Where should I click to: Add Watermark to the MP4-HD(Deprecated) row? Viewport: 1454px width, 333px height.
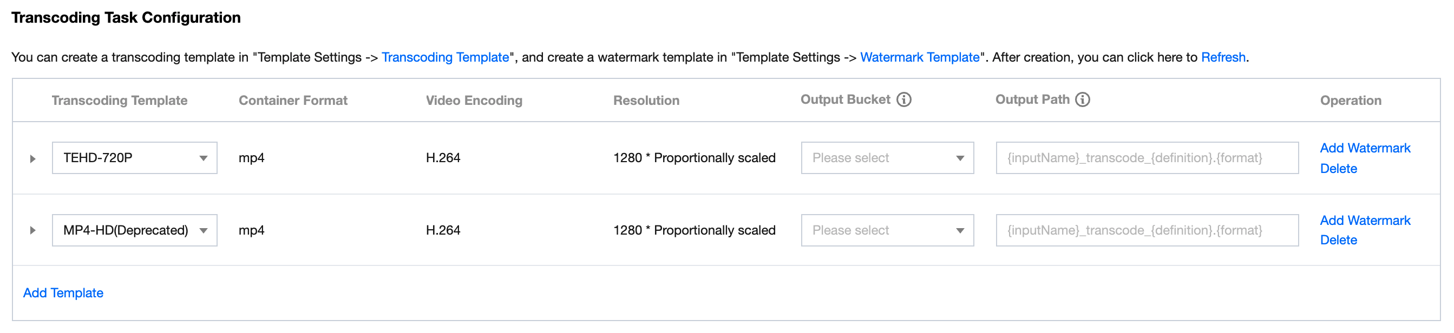click(1364, 221)
